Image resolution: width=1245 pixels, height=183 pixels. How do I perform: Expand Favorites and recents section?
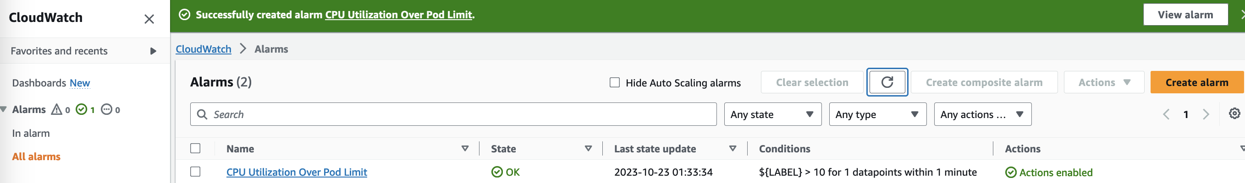tap(85, 51)
